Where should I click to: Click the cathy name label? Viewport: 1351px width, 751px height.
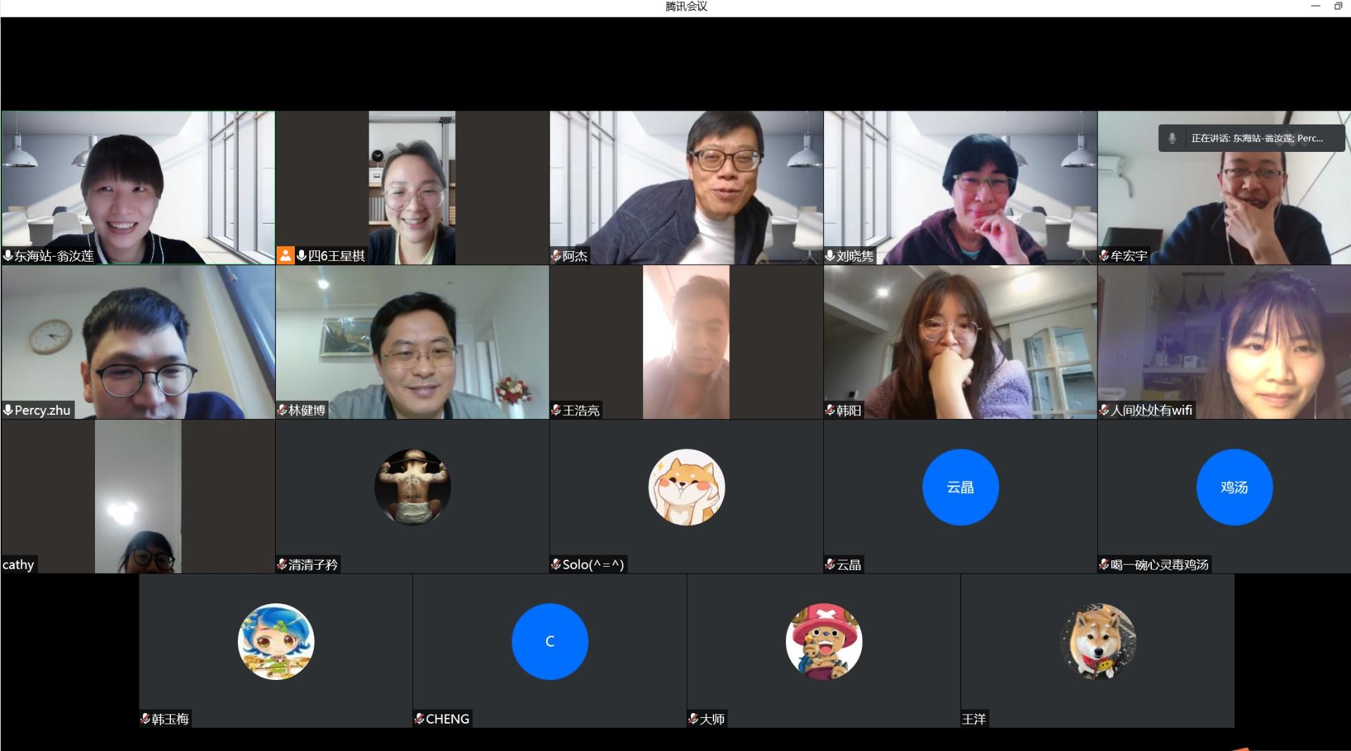(x=18, y=564)
